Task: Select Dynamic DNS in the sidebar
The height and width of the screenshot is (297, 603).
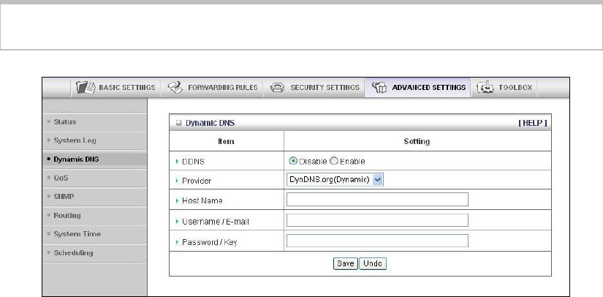Action: (x=76, y=159)
